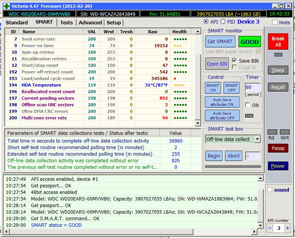Click the serial number field in header

click(107, 14)
